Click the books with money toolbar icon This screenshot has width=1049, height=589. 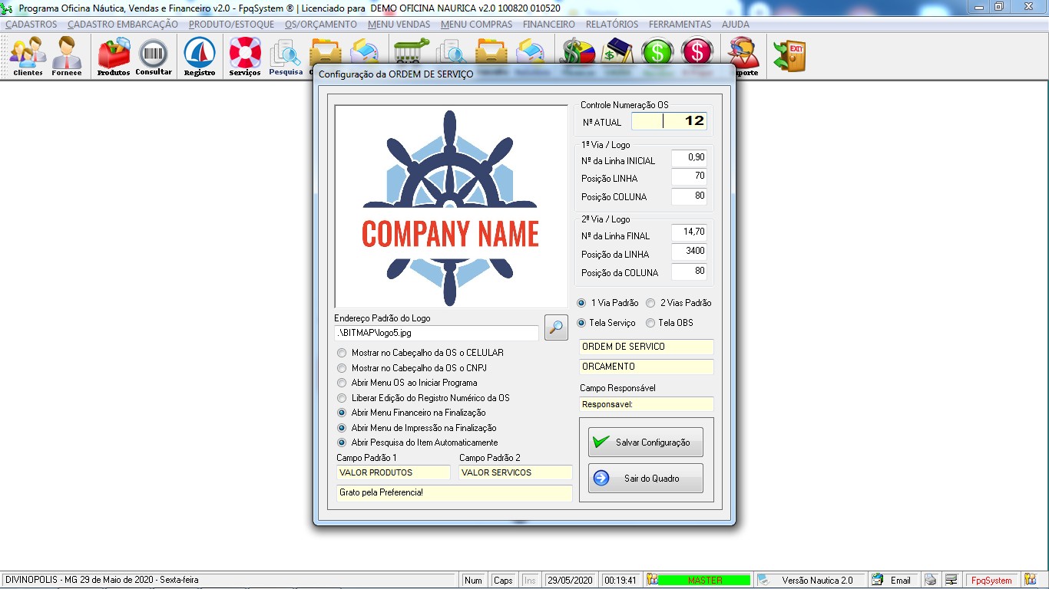617,53
